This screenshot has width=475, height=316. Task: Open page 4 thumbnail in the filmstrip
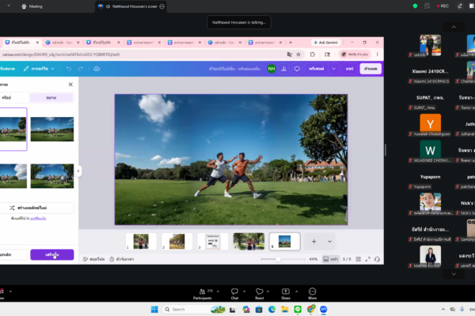pyautogui.click(x=249, y=241)
